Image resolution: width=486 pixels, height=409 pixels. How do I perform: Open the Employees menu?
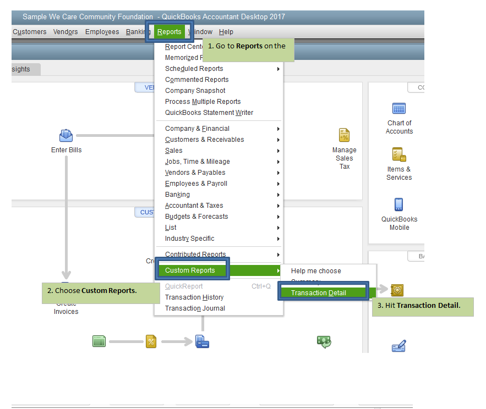[102, 32]
